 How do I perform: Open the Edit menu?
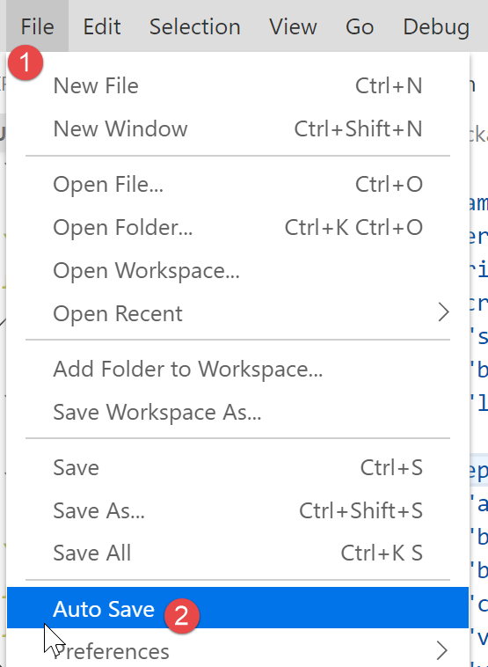(102, 26)
